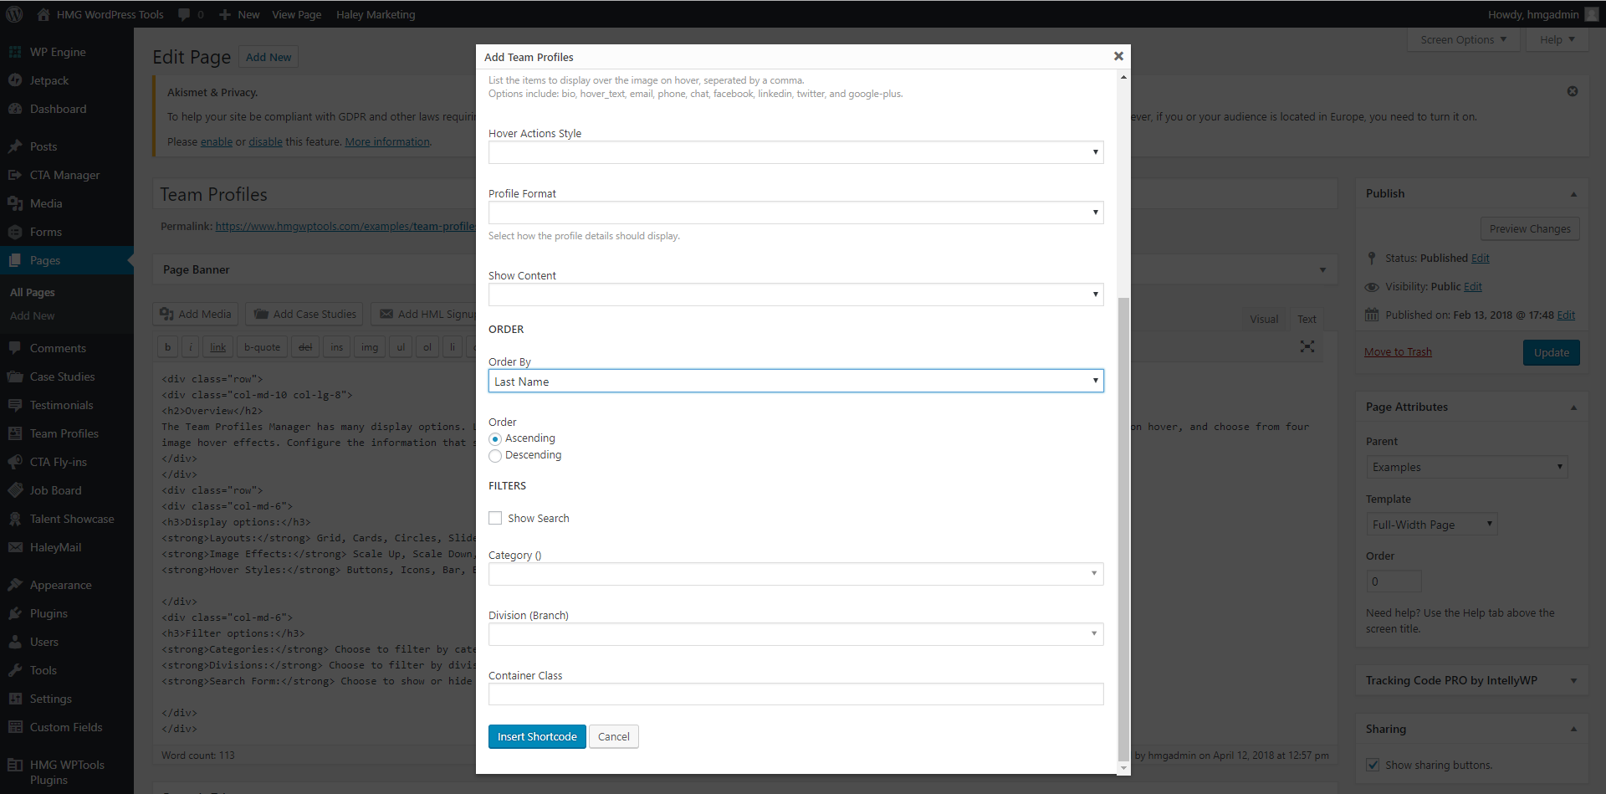Click the Forms sidebar icon
This screenshot has height=794, width=1606.
click(15, 232)
